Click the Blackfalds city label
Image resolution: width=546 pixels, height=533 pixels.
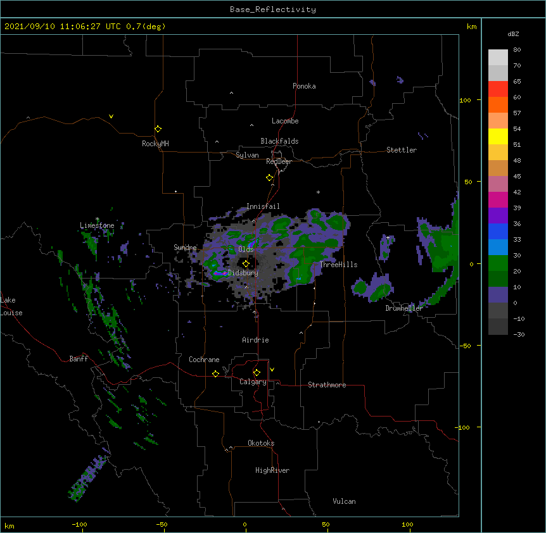pos(279,141)
